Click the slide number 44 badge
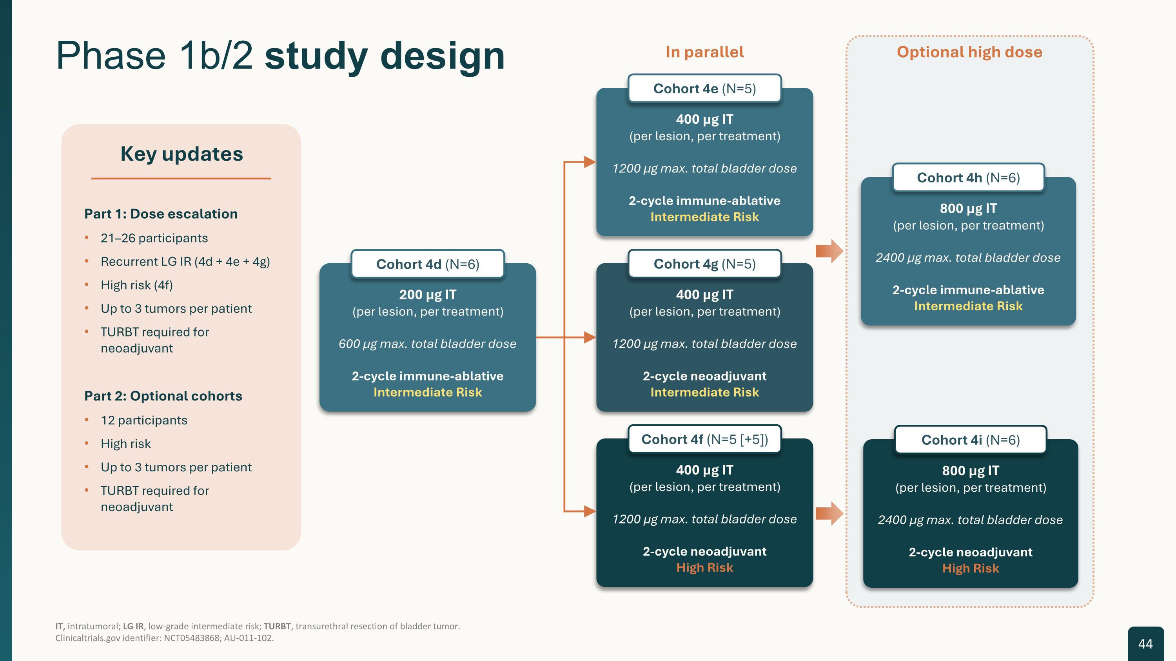 (1145, 644)
